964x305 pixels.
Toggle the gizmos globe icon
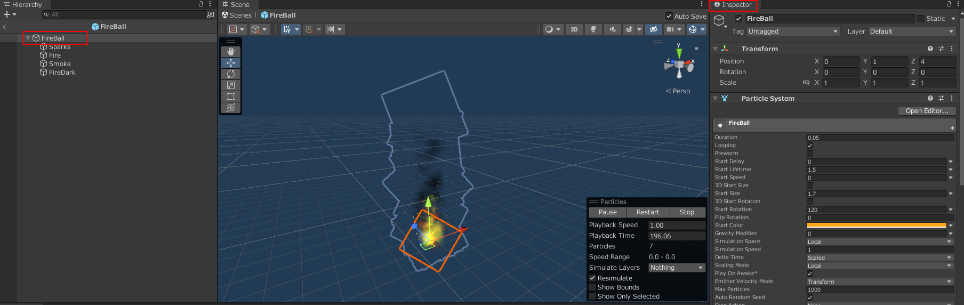coord(692,29)
